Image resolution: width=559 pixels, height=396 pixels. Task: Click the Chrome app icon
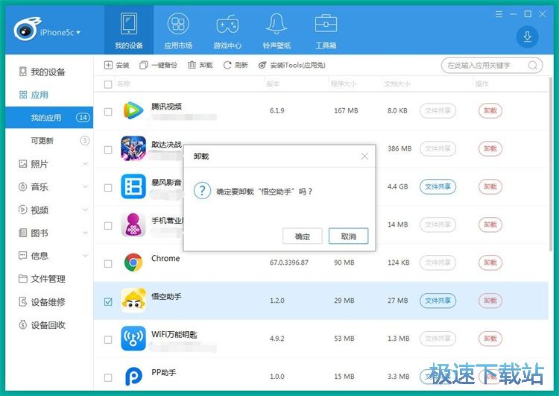(x=133, y=263)
